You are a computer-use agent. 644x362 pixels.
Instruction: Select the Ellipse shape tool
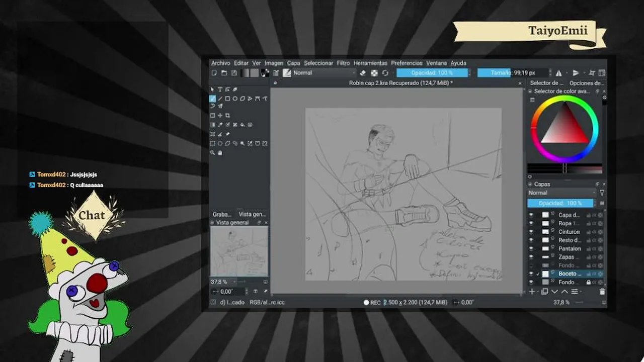tap(235, 99)
